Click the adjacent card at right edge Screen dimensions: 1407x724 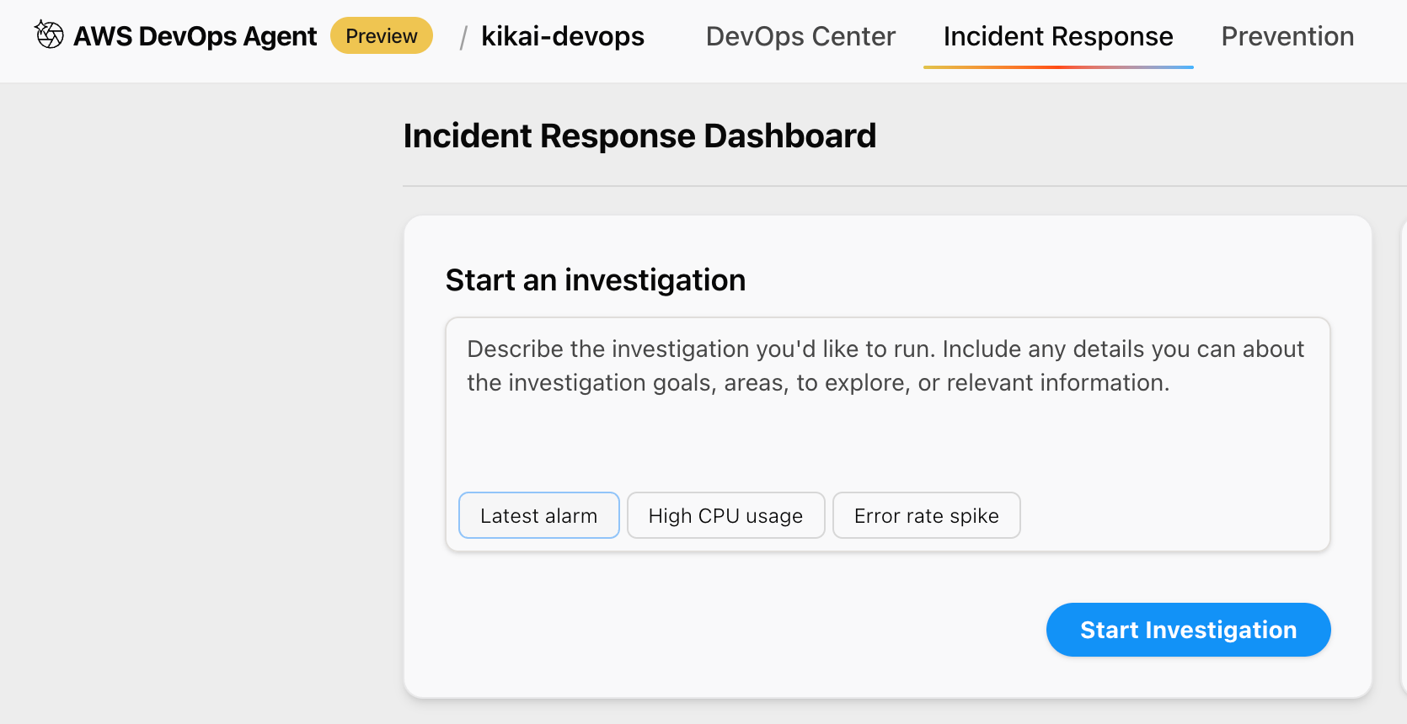tap(1402, 455)
